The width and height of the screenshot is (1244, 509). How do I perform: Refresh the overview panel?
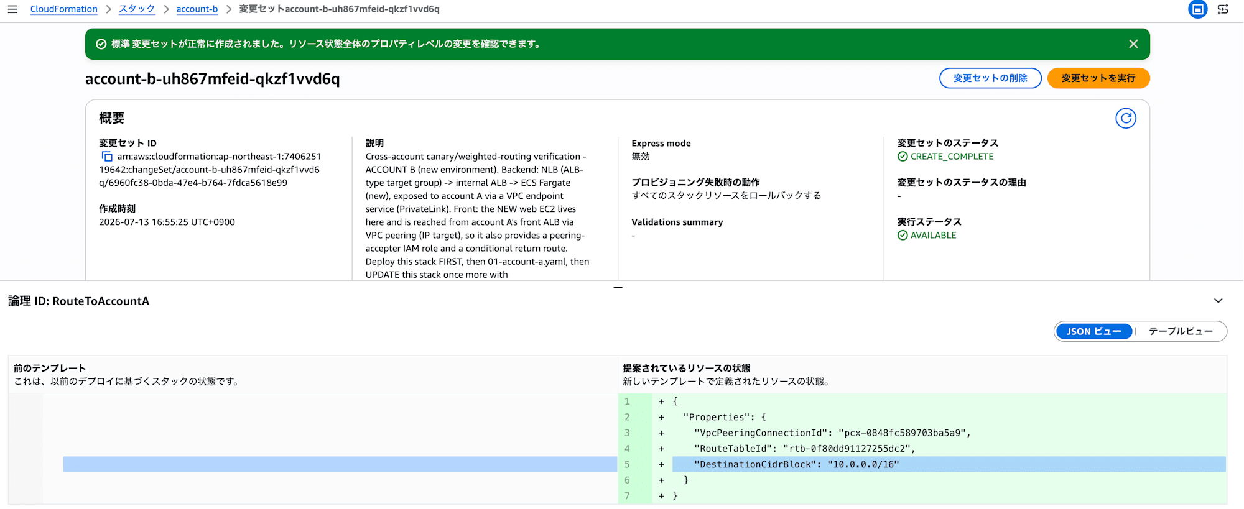tap(1125, 118)
